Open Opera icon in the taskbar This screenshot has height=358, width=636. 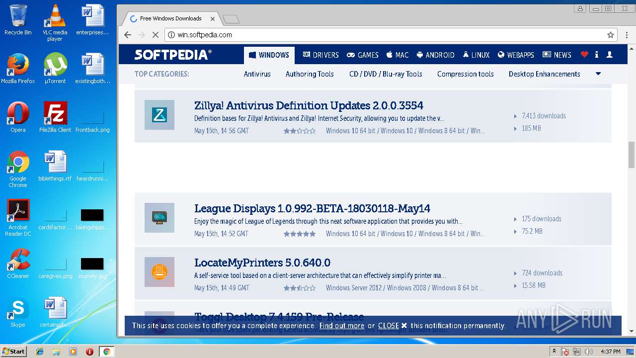[x=89, y=352]
